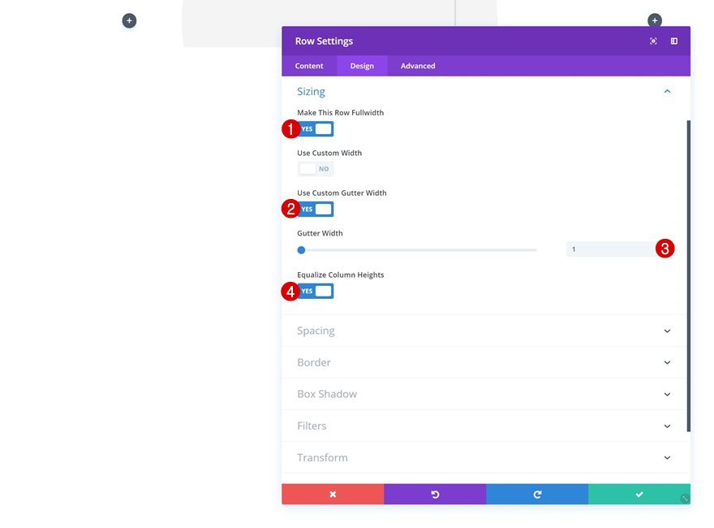714x528 pixels.
Task: Redo a change with the blue arrow icon
Action: click(x=536, y=494)
